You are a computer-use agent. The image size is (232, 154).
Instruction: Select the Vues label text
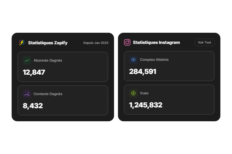tap(144, 93)
